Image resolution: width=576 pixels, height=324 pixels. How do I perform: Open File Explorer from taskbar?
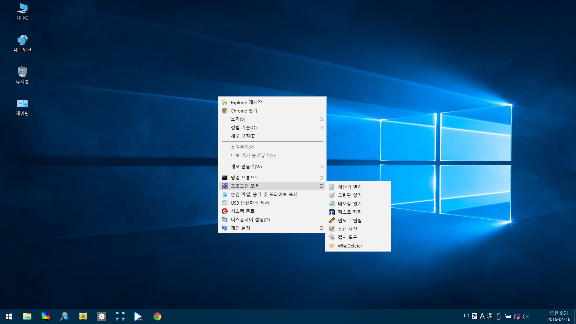27,316
